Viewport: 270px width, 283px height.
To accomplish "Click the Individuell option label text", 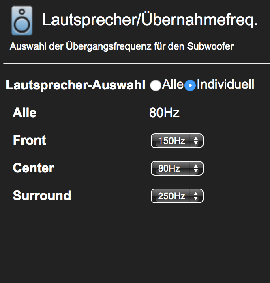I will [225, 85].
